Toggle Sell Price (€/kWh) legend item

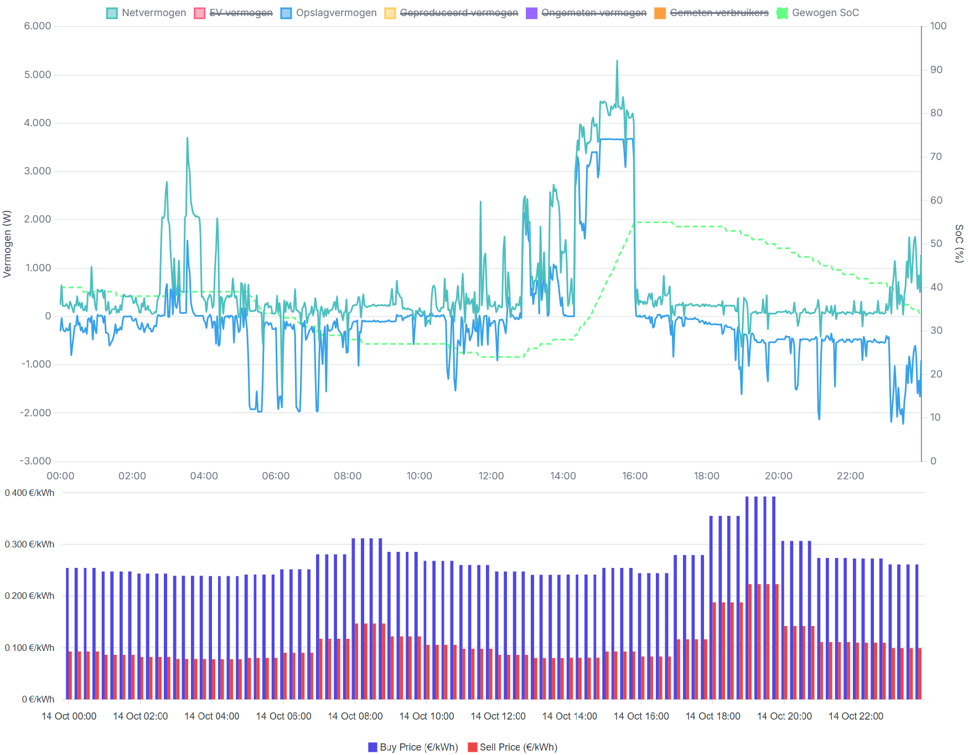513,747
